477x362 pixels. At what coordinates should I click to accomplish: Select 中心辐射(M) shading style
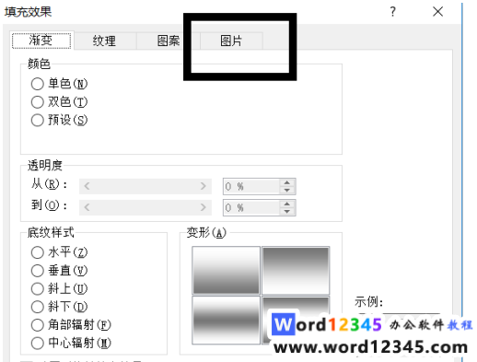point(37,343)
